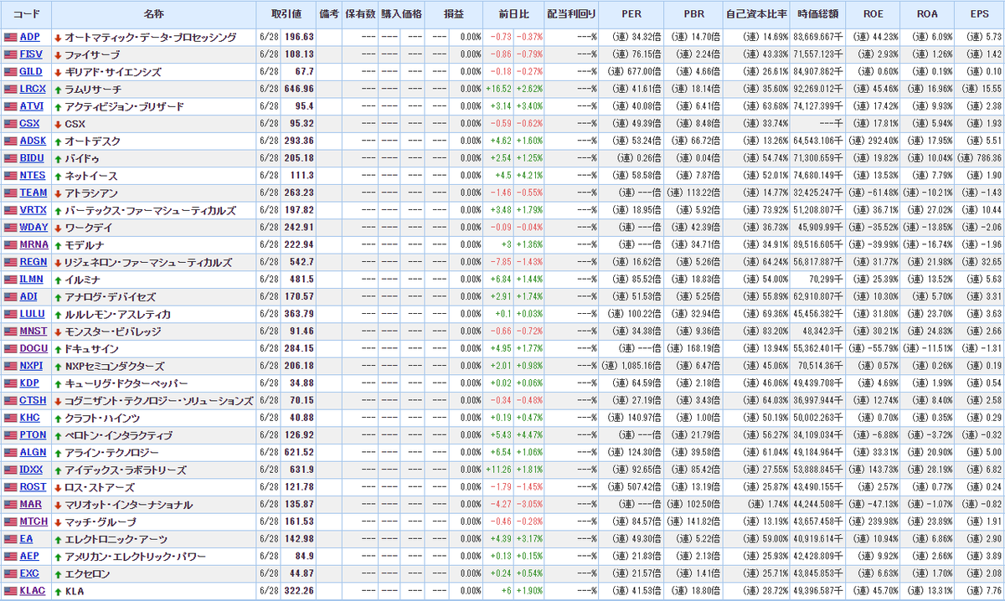
Task: Open the LRCX ticker link
Action: tap(33, 89)
